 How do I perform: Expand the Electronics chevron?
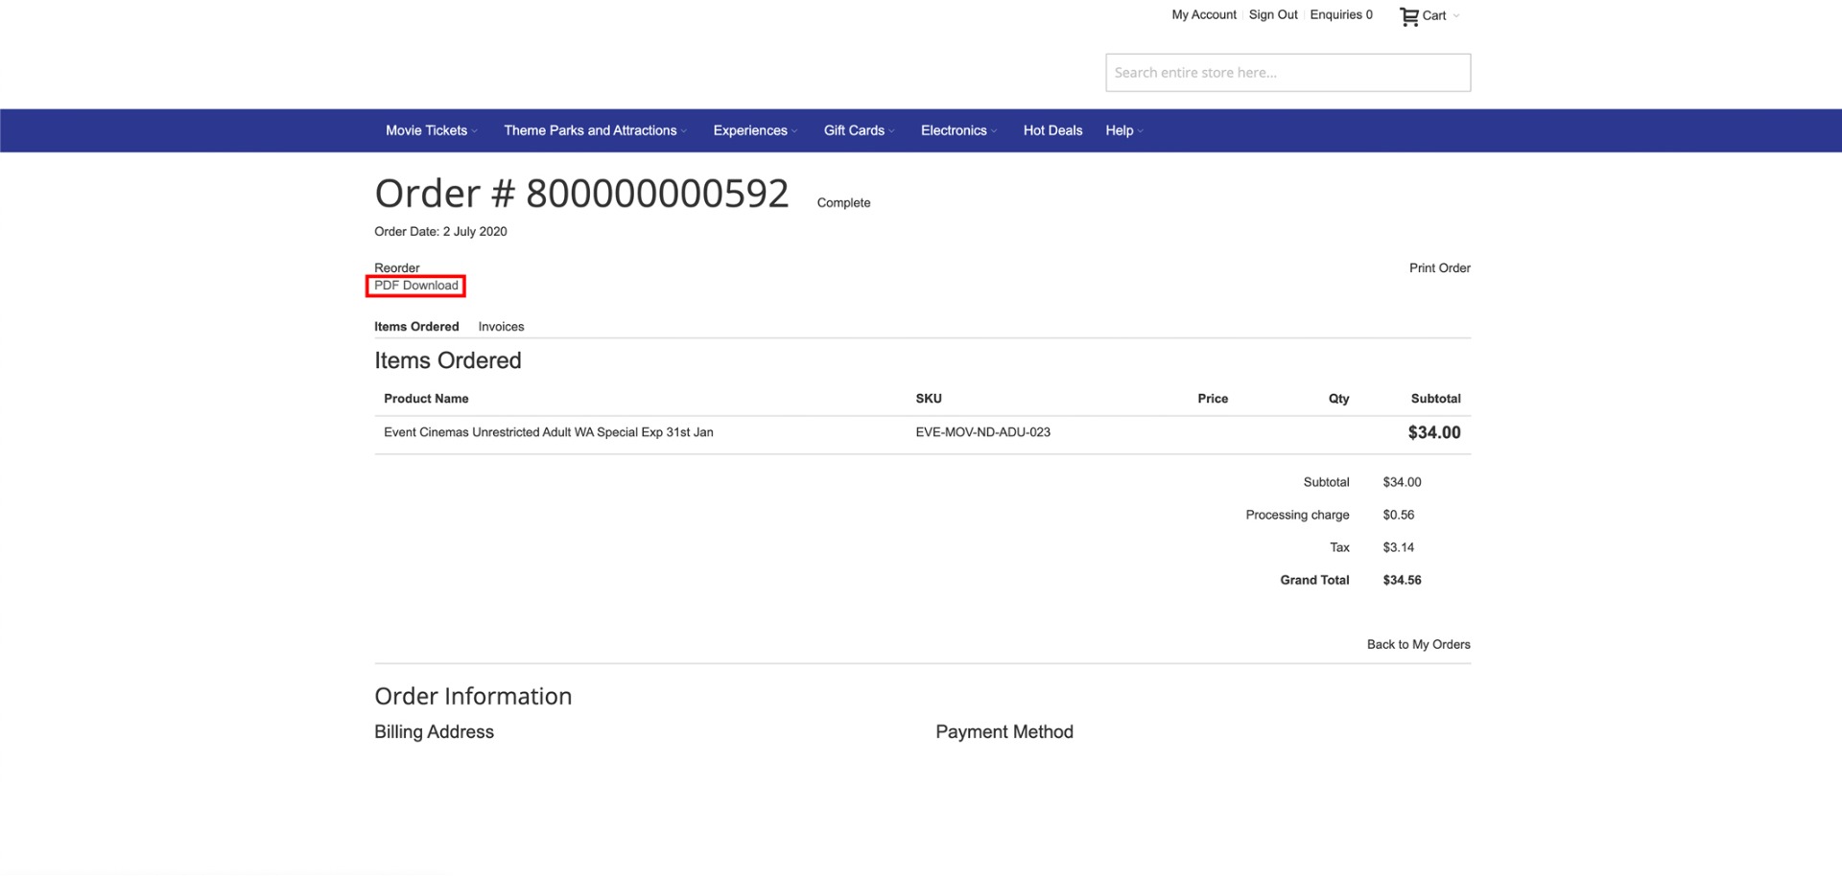994,131
